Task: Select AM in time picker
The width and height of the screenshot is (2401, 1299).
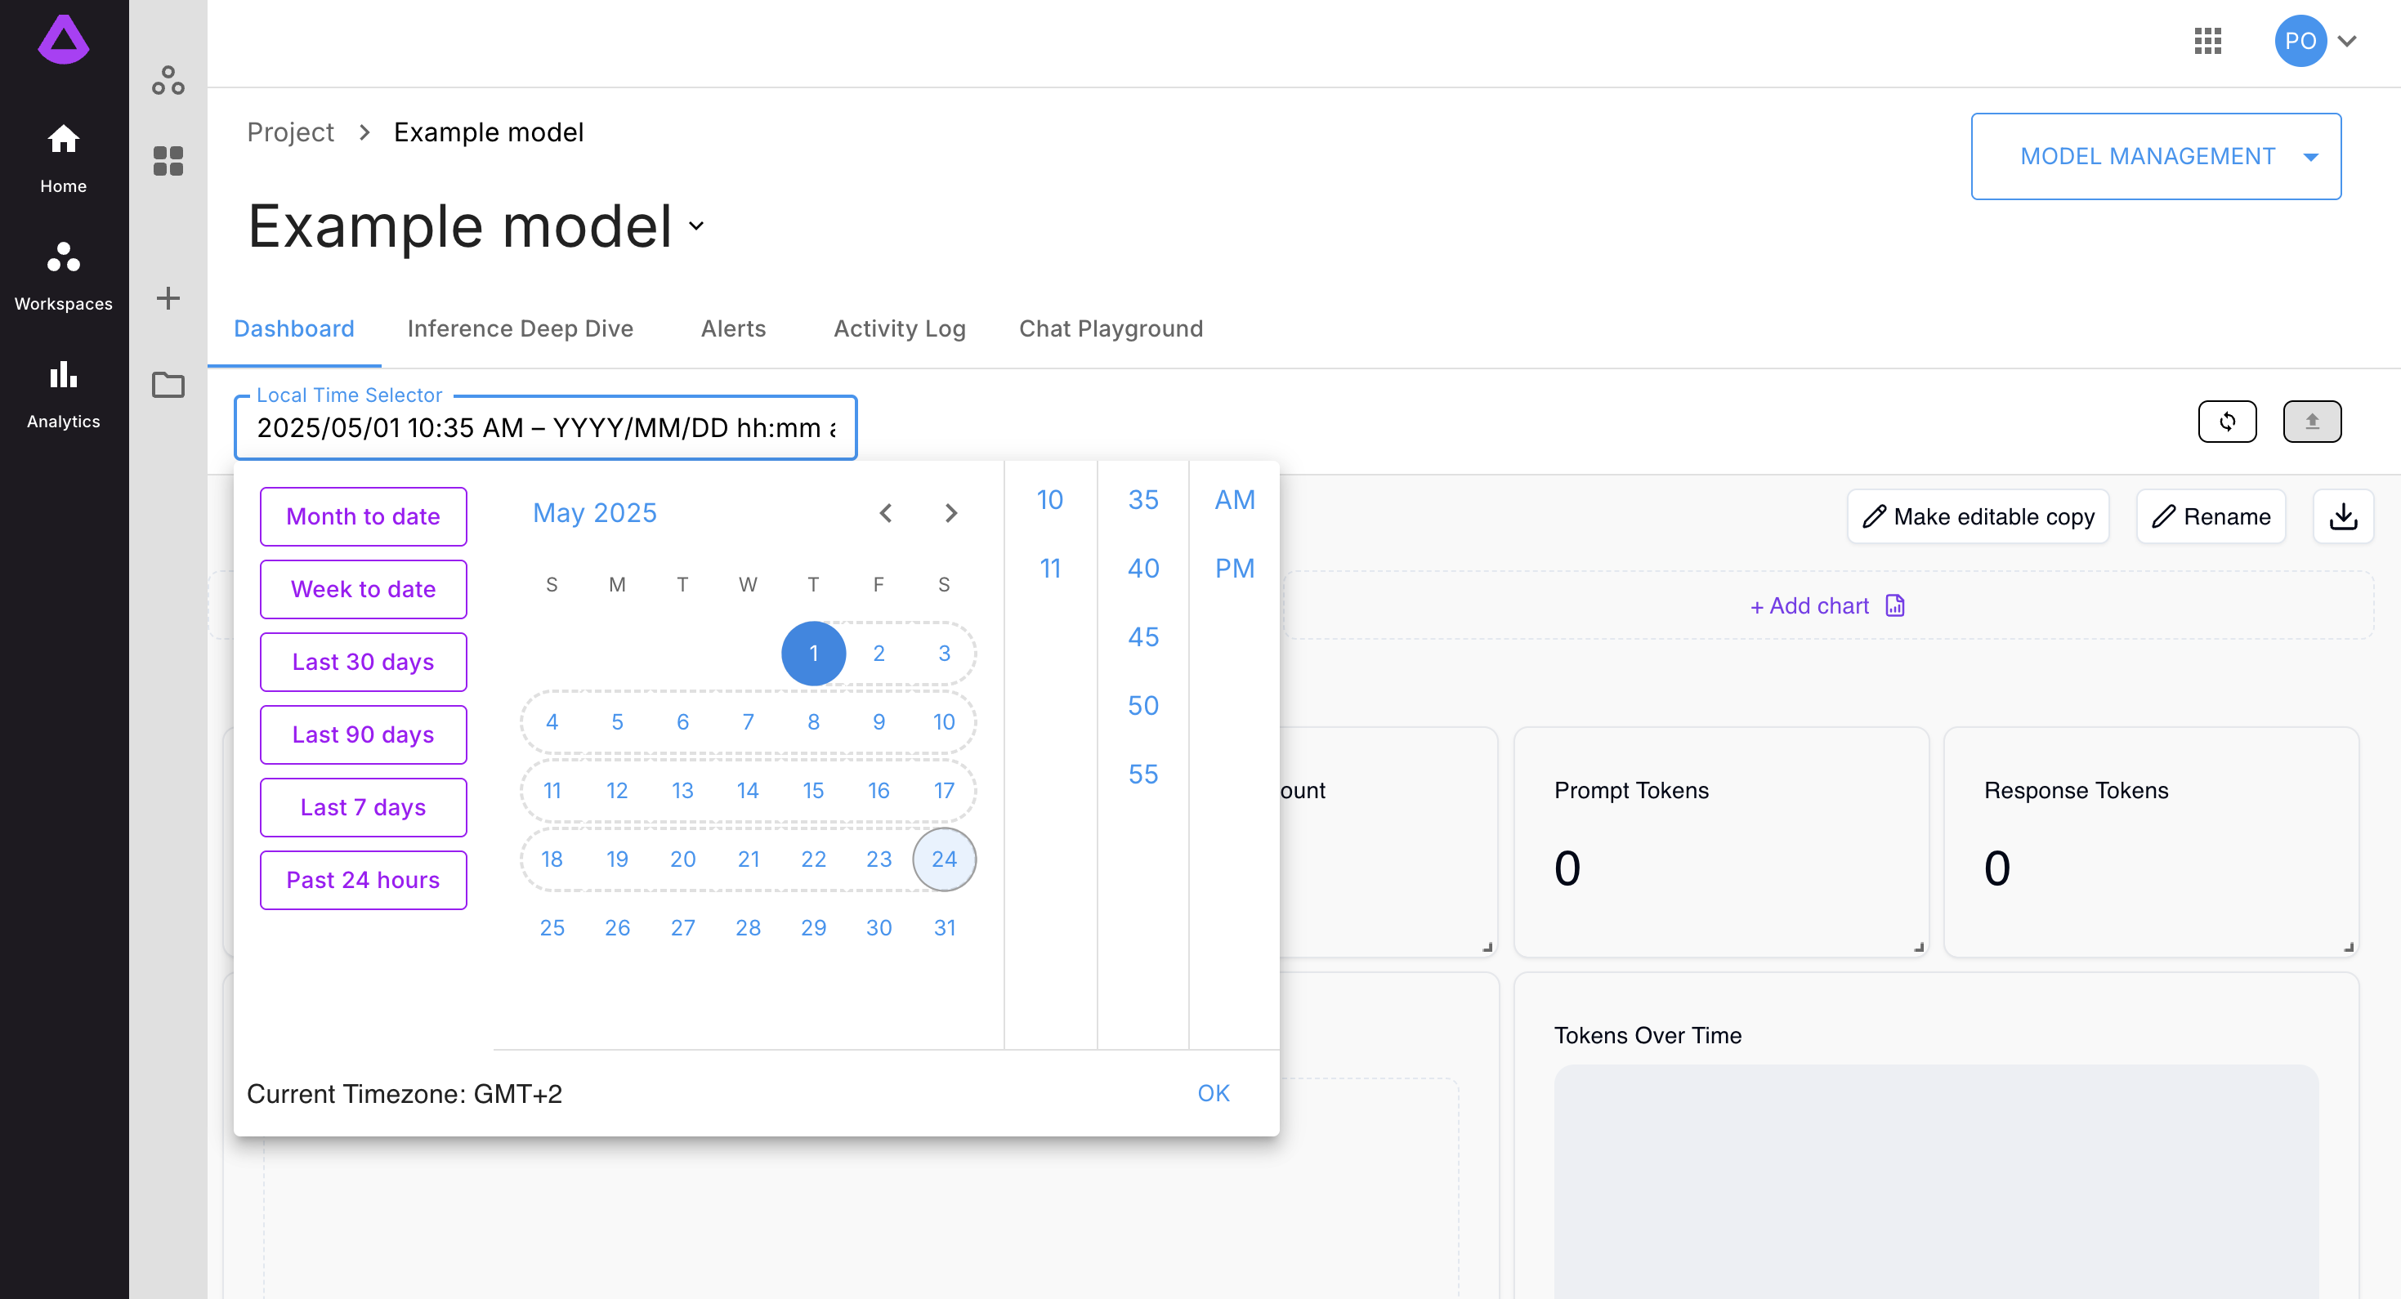Action: 1234,501
